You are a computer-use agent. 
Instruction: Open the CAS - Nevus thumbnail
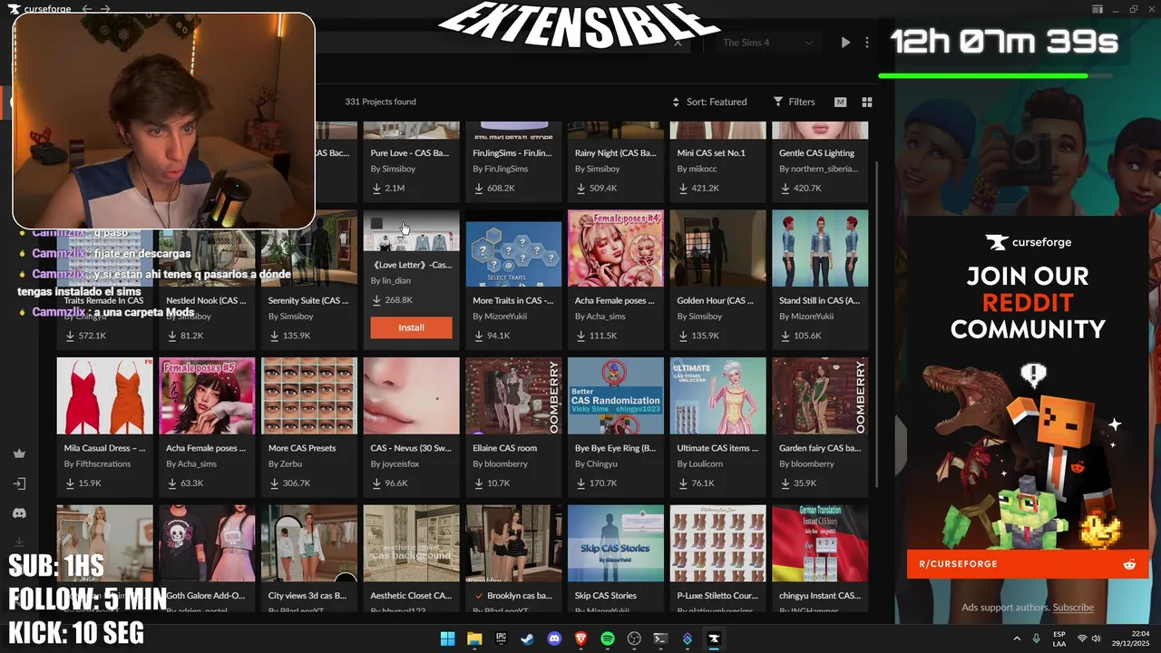pos(411,395)
